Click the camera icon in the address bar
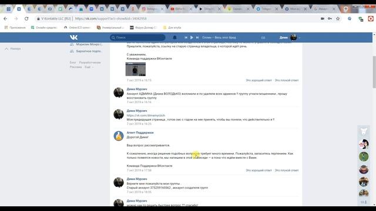Image resolution: width=376 pixels, height=211 pixels. [323, 18]
